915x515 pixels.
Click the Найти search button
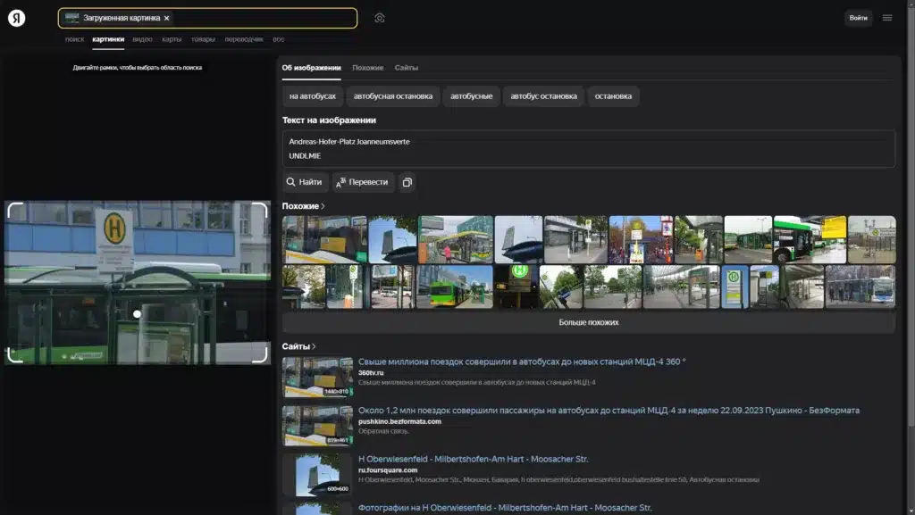(306, 182)
